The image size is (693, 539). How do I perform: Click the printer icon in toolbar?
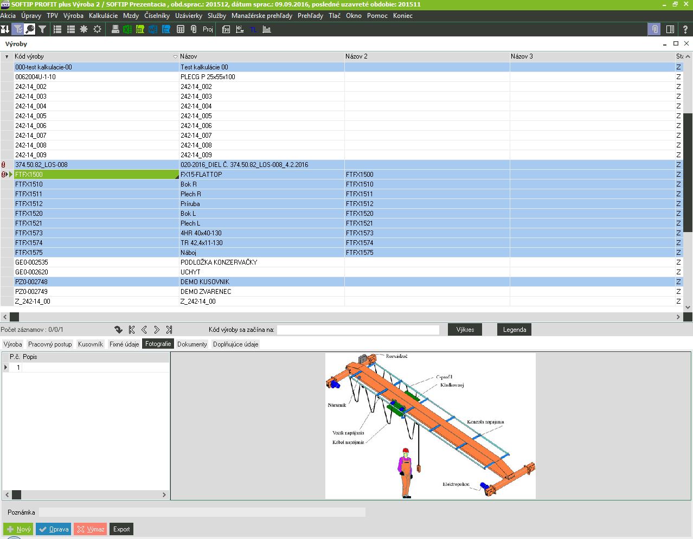(115, 29)
